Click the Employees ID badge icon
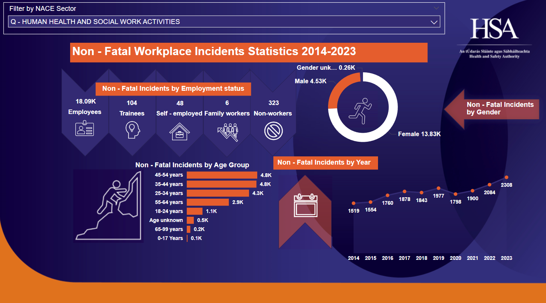 [85, 129]
